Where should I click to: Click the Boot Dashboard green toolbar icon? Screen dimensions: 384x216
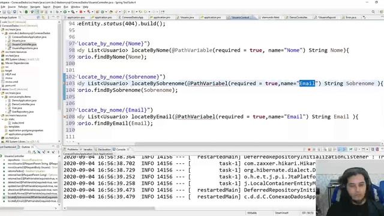[x=26, y=12]
